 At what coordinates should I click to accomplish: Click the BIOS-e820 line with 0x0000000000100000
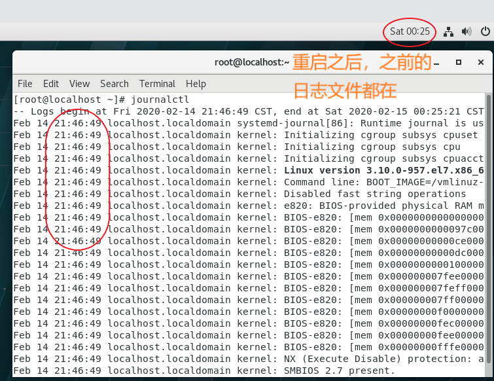tap(249, 264)
